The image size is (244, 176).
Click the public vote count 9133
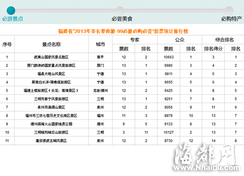[x=168, y=124]
